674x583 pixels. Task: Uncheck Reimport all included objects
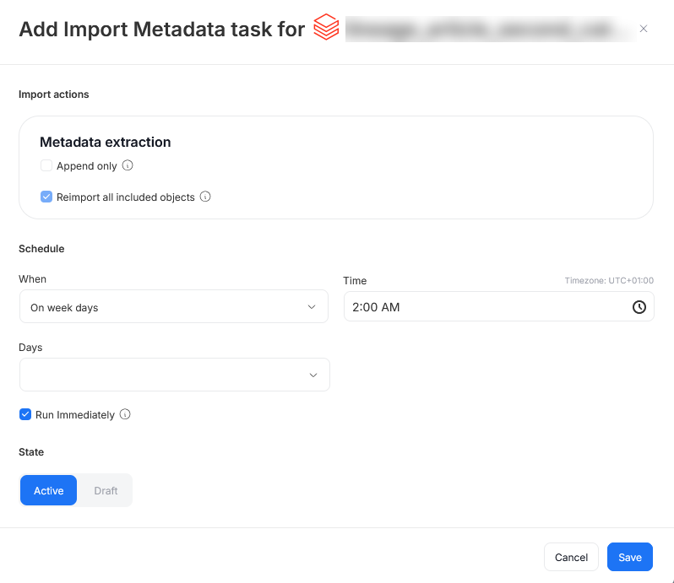[46, 197]
